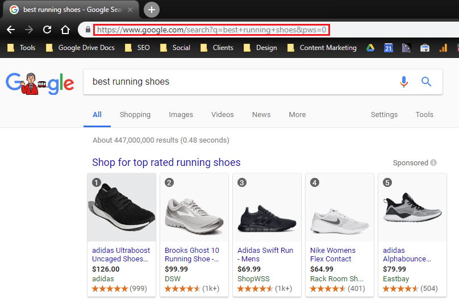Open the browser home page icon

coord(65,30)
